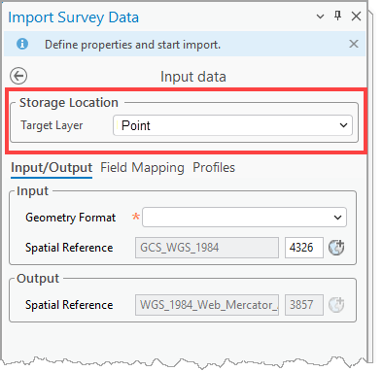The width and height of the screenshot is (383, 372).
Task: Click the blue info icon
Action: click(x=22, y=44)
